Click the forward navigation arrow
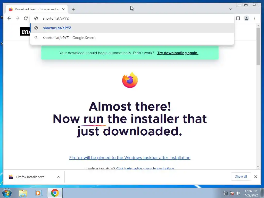This screenshot has height=198, width=264. (18, 18)
